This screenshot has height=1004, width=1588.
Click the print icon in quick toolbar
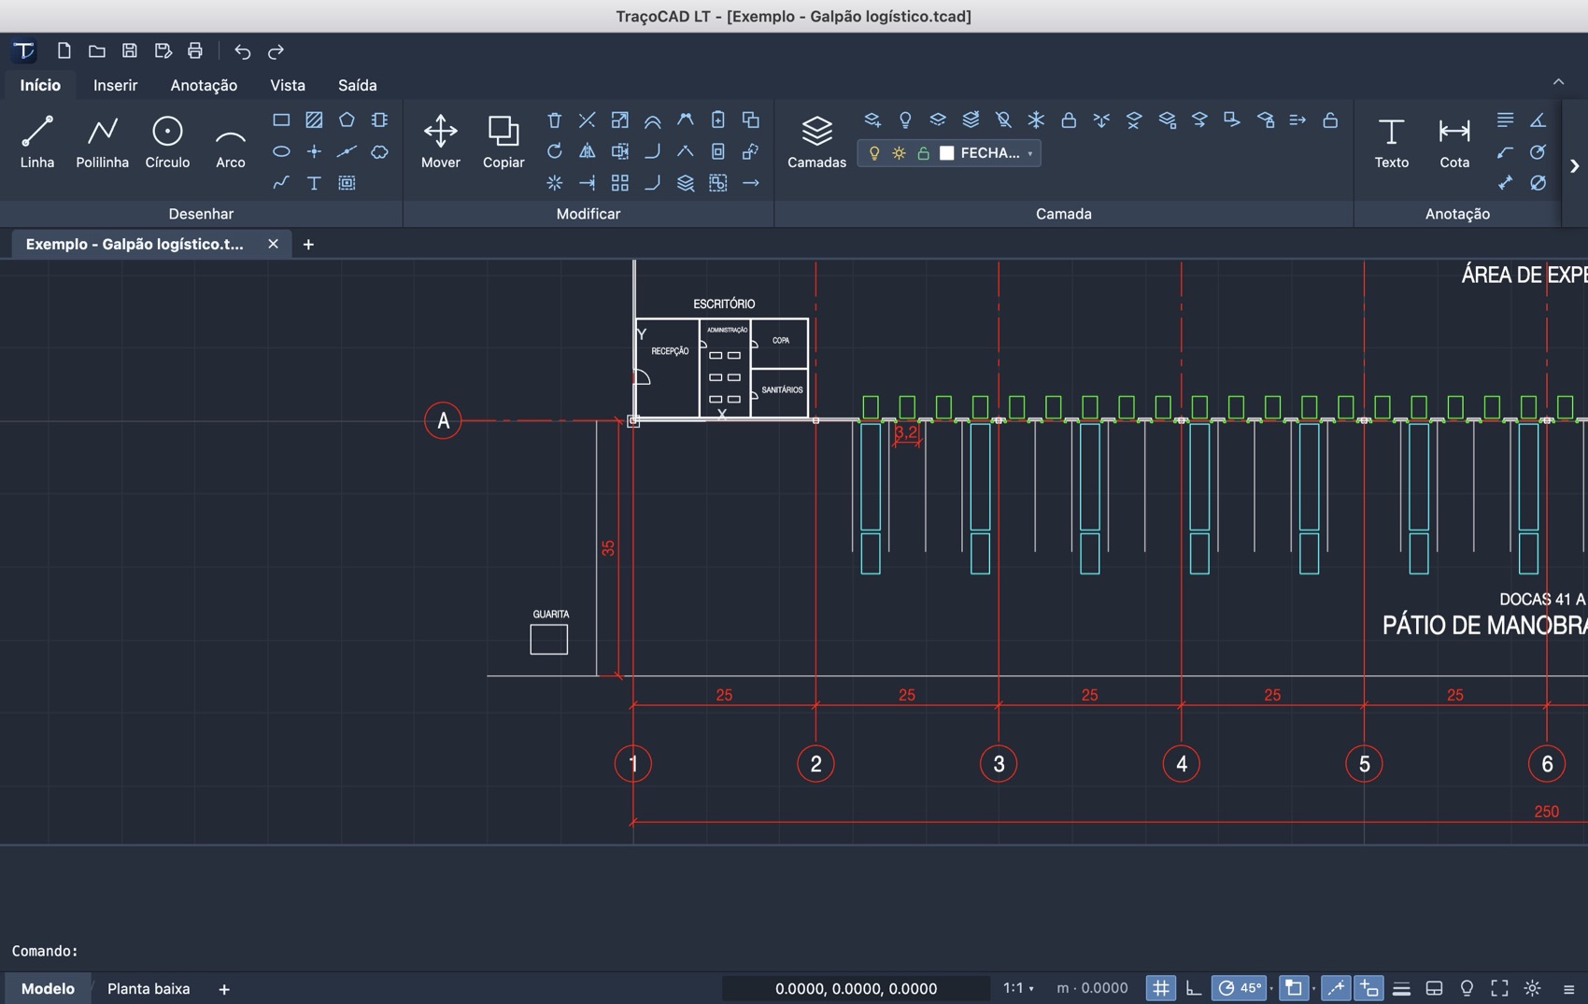195,50
